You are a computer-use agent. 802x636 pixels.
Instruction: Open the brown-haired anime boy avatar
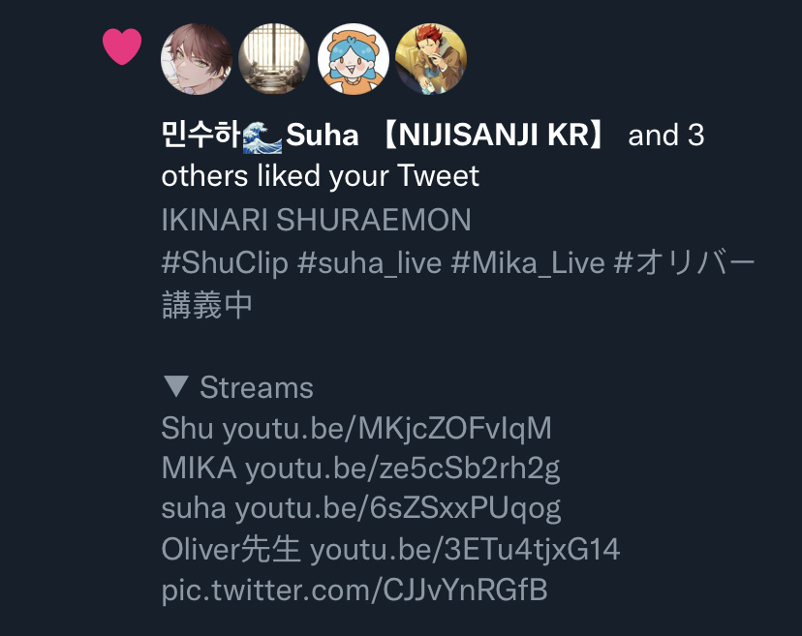(197, 59)
